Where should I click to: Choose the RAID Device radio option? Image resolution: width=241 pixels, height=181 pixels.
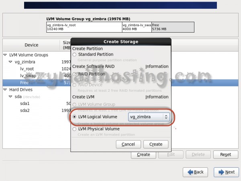[75, 85]
